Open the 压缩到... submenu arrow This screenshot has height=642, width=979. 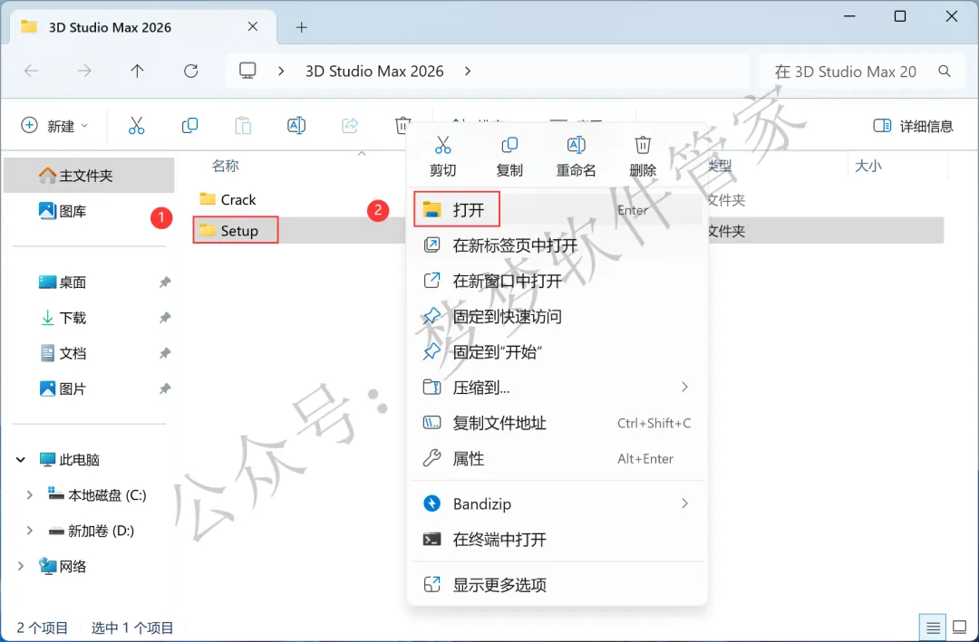[x=685, y=387]
